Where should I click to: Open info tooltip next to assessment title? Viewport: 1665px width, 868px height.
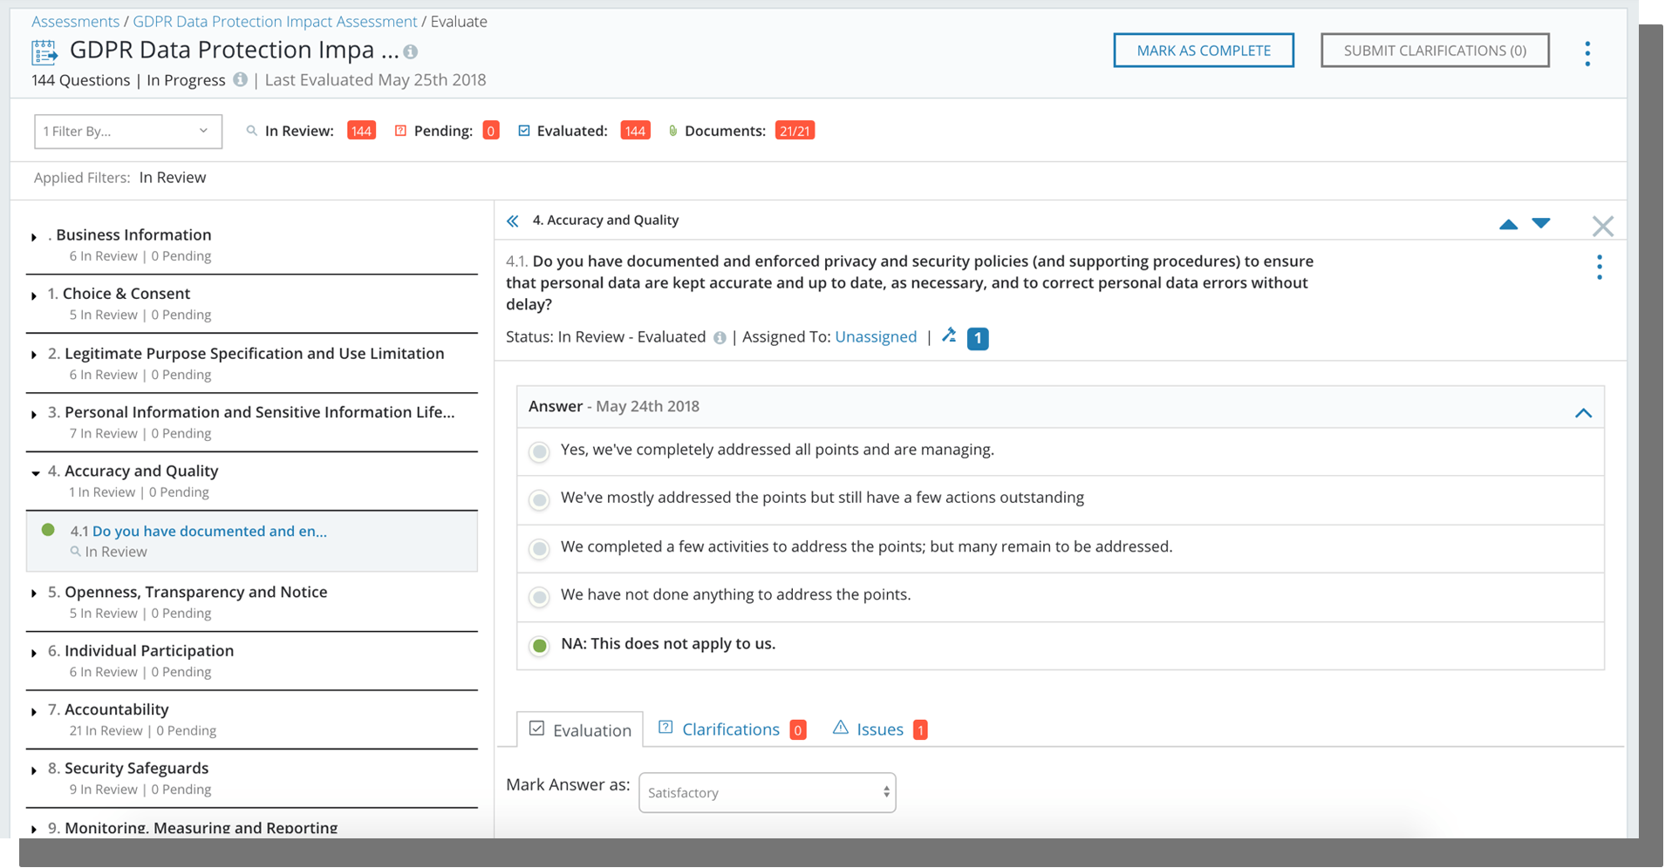coord(411,52)
